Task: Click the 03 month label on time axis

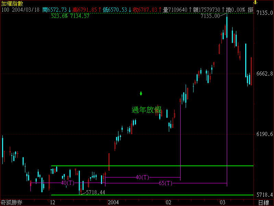Action: click(x=222, y=203)
